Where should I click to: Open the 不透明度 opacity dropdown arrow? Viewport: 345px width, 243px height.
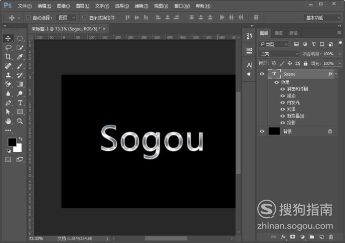coord(340,54)
